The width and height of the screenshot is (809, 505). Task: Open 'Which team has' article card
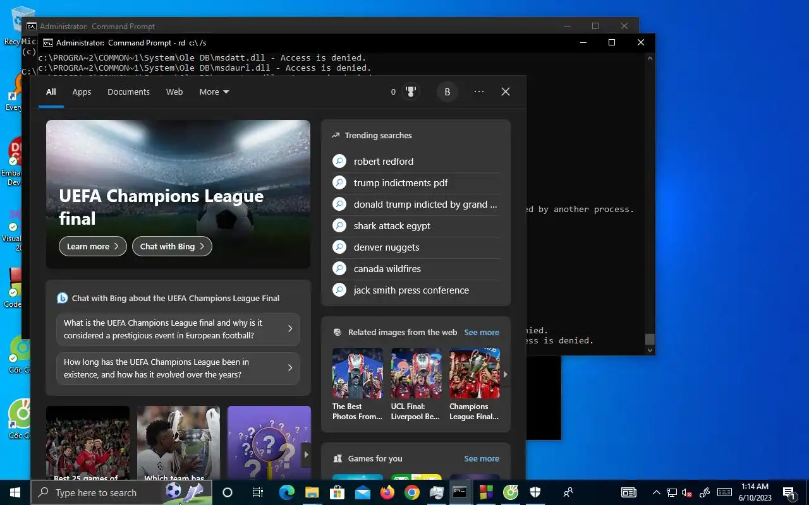point(179,444)
